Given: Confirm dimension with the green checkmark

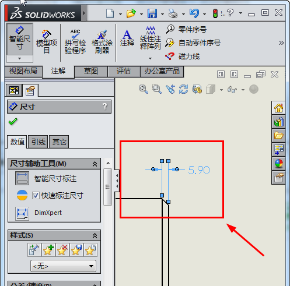Looking at the screenshot, I should [13, 122].
